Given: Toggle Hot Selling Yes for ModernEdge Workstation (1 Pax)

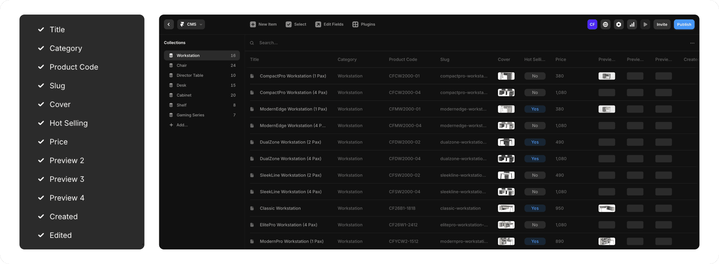Looking at the screenshot, I should [535, 109].
